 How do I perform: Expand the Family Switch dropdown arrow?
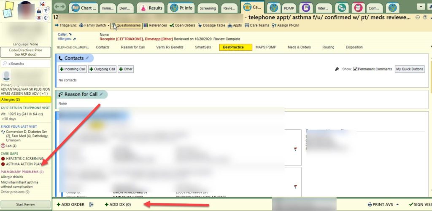tap(108, 26)
